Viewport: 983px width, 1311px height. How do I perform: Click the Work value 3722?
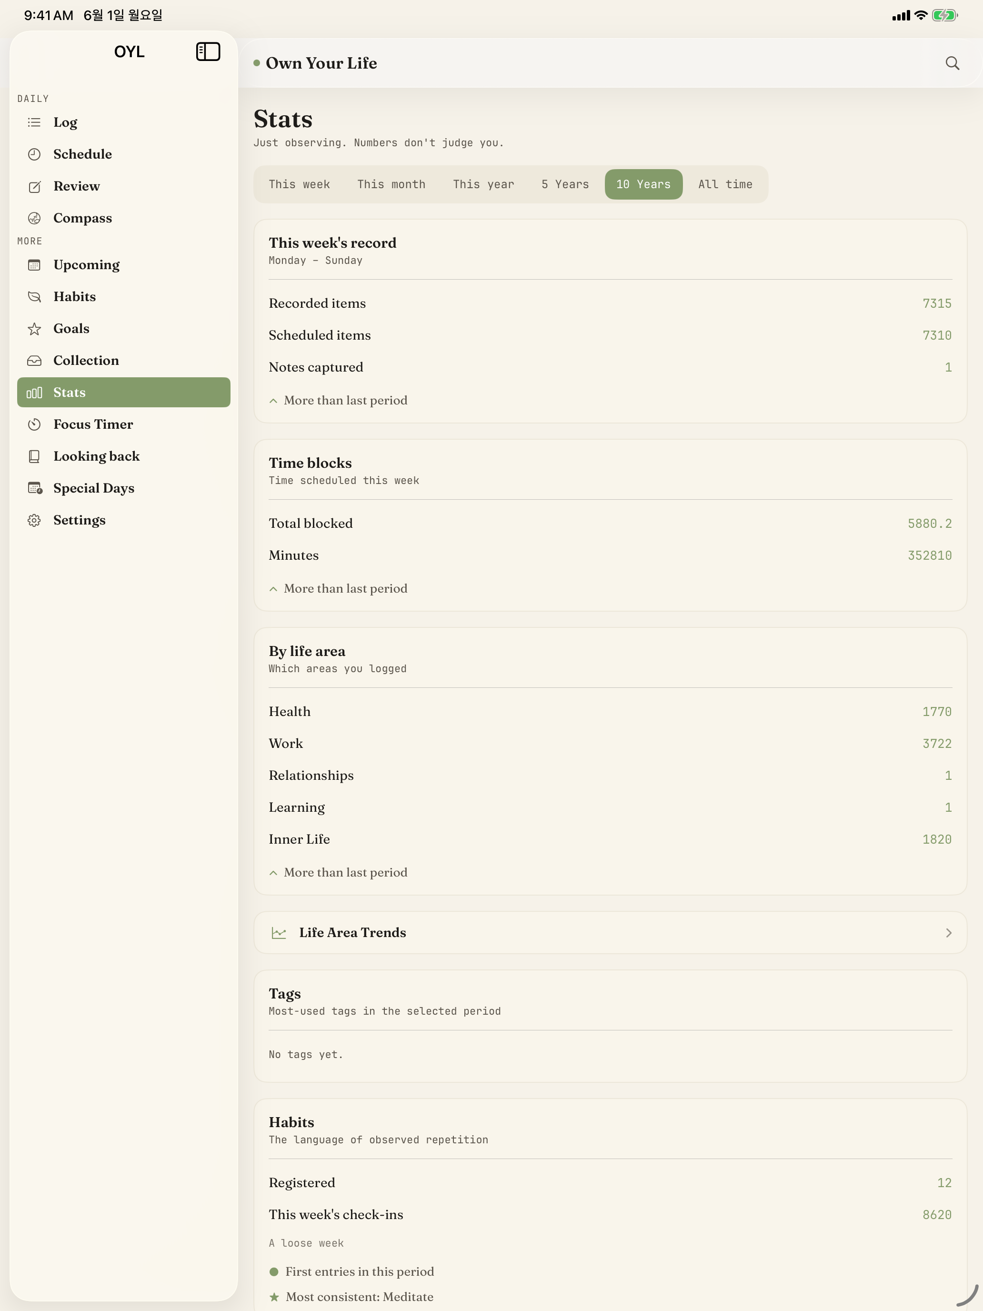pos(937,744)
